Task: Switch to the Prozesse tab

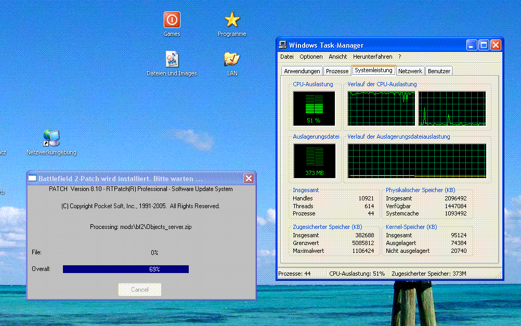Action: pyautogui.click(x=337, y=71)
